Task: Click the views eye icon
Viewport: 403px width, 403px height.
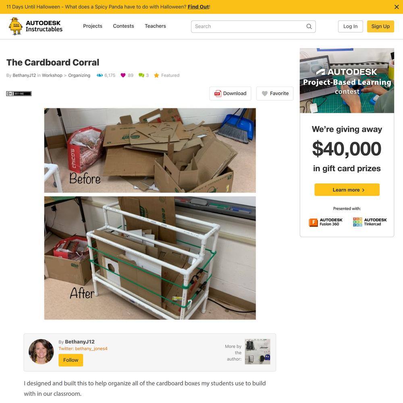Action: click(100, 75)
